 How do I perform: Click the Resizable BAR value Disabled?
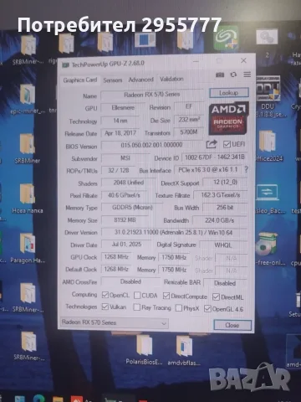(x=225, y=283)
